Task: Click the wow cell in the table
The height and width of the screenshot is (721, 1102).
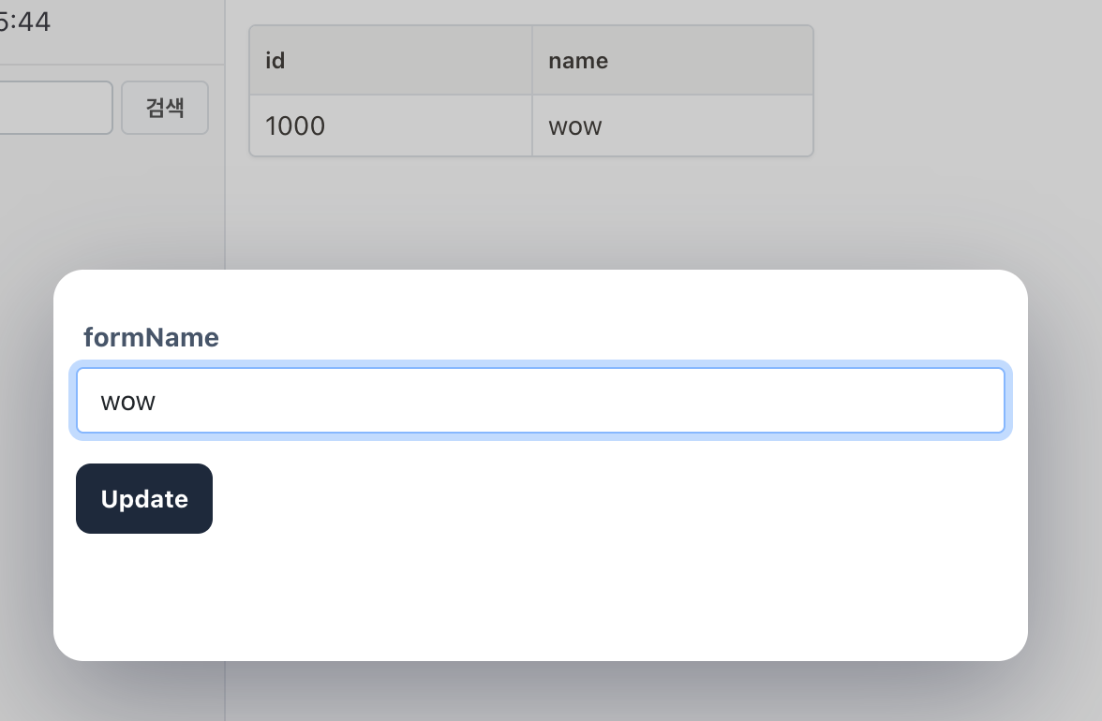Action: pos(671,125)
